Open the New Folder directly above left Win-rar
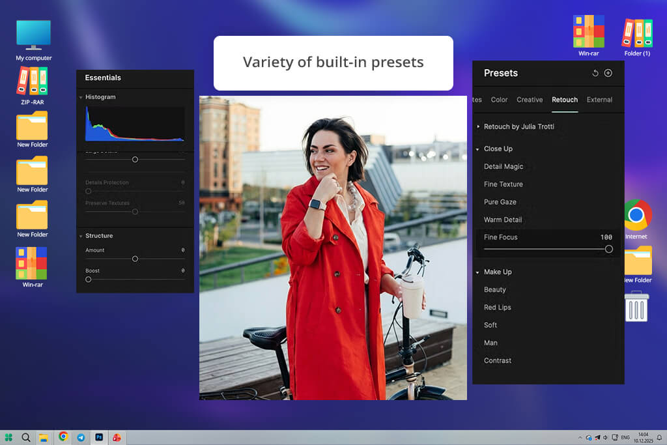Image resolution: width=667 pixels, height=445 pixels. (x=33, y=219)
